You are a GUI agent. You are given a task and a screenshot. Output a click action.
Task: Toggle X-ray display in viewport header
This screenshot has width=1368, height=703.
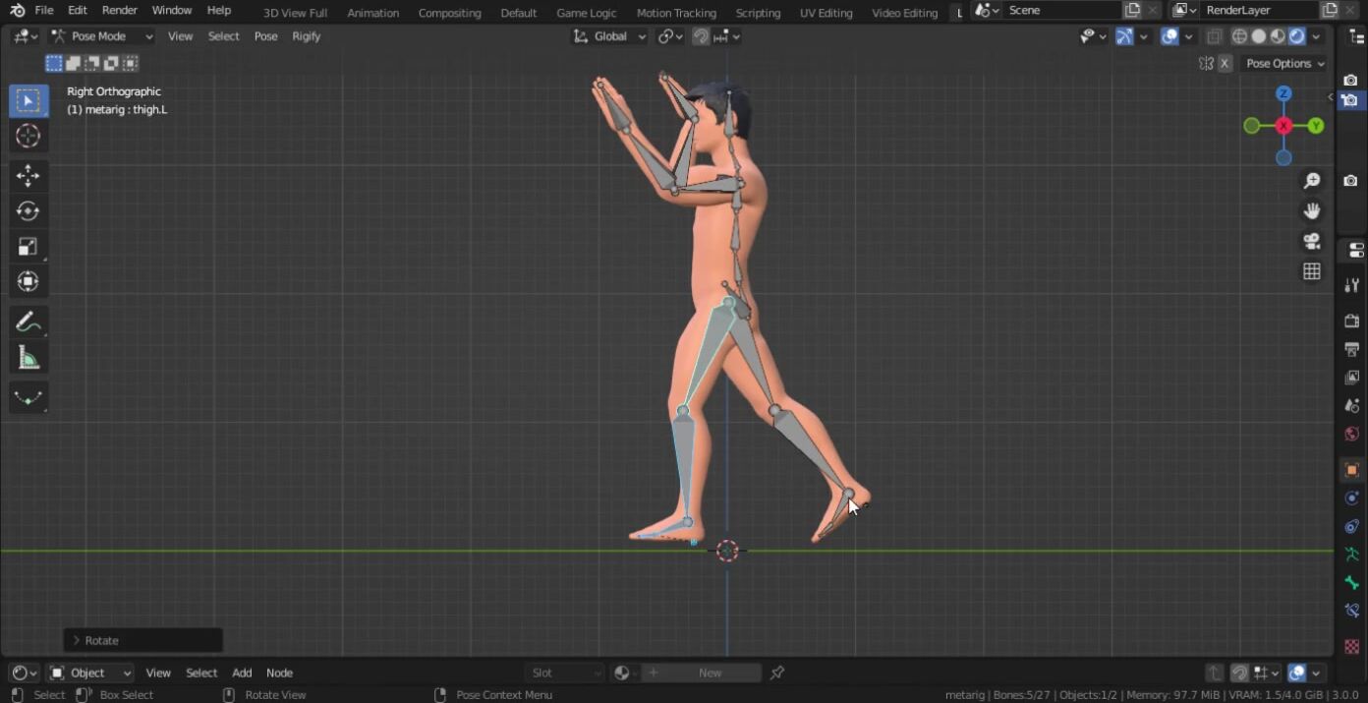point(1214,36)
